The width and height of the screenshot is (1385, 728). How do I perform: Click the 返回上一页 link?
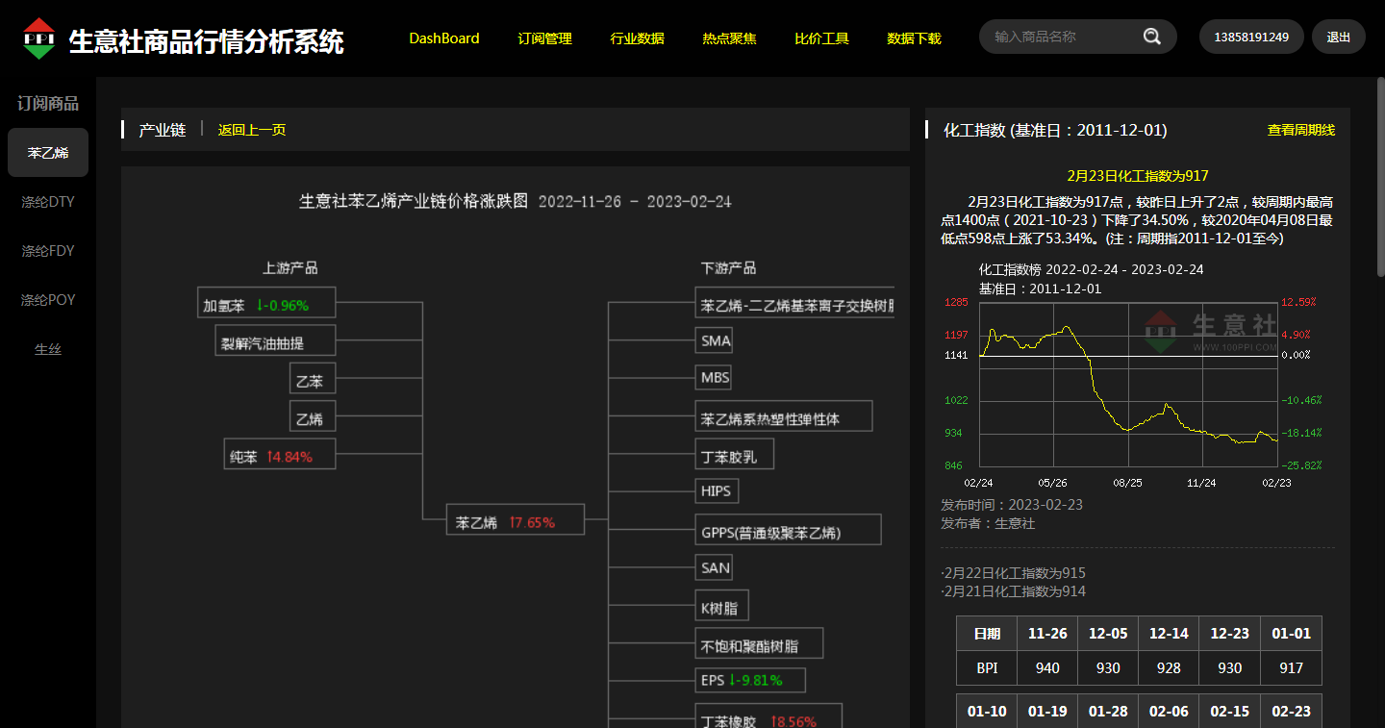pos(252,130)
